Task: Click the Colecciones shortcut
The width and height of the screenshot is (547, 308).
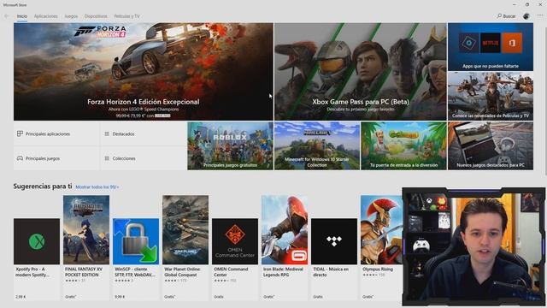Action: click(143, 158)
